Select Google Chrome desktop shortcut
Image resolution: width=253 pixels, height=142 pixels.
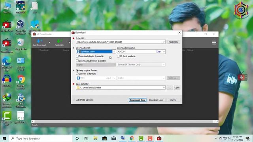pyautogui.click(x=21, y=82)
